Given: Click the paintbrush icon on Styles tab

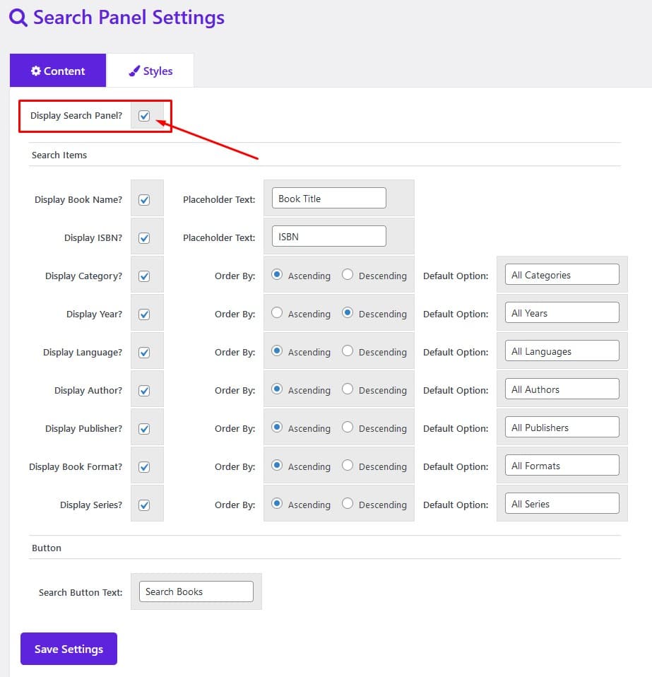Looking at the screenshot, I should [134, 71].
